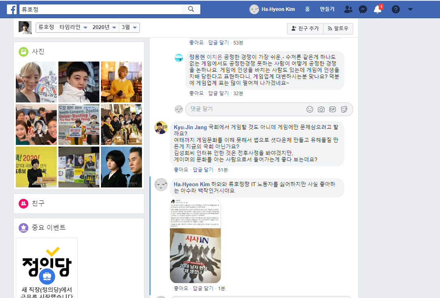Open the 3월 month dropdown
This screenshot has height=298, width=440.
click(x=129, y=28)
